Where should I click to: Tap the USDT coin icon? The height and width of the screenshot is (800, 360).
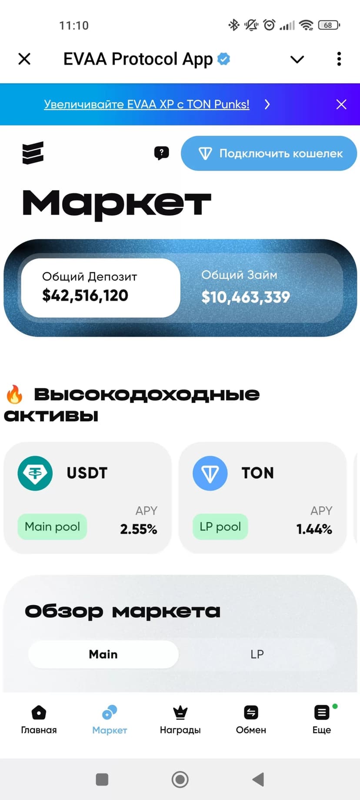coord(35,473)
